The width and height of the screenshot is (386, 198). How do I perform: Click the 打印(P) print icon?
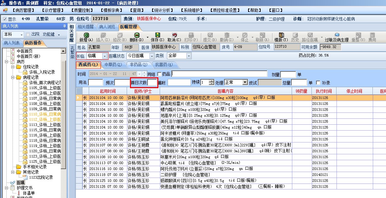point(191,35)
